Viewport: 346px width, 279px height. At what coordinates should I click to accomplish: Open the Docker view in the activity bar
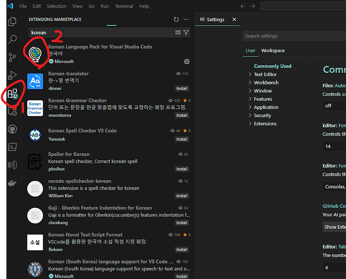pos(13,183)
